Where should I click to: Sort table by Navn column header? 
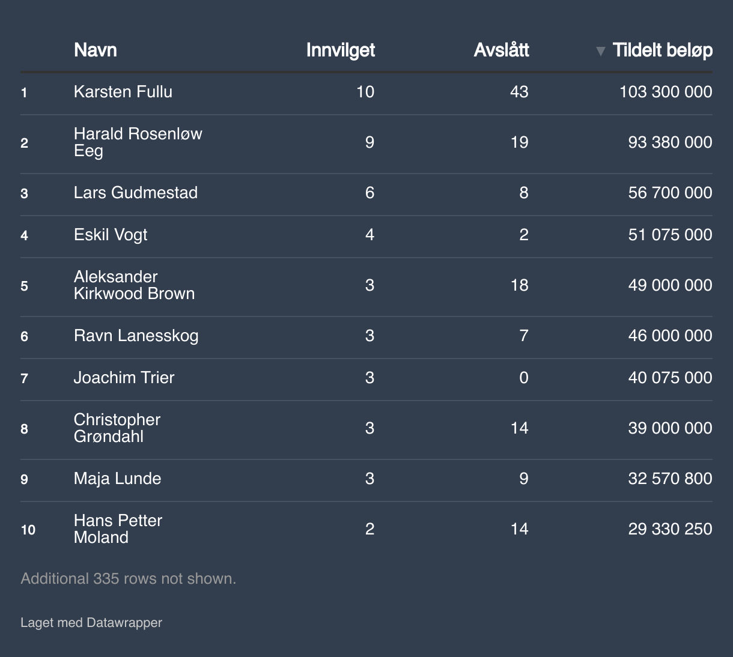(x=95, y=50)
